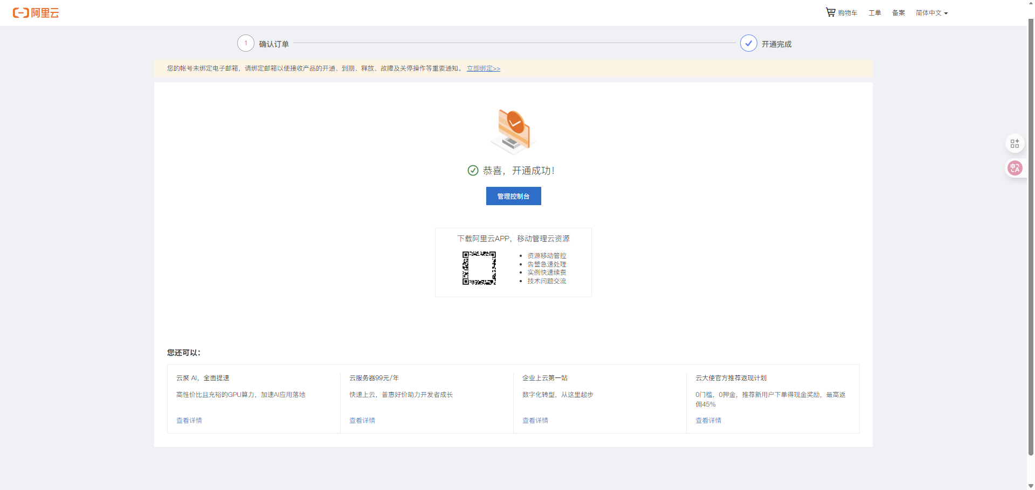The image size is (1035, 490).
Task: Click the success illustration image
Action: (x=513, y=131)
